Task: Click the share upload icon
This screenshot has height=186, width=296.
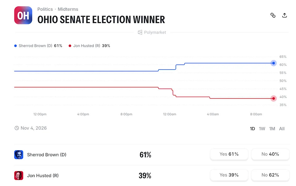Action: (x=285, y=15)
